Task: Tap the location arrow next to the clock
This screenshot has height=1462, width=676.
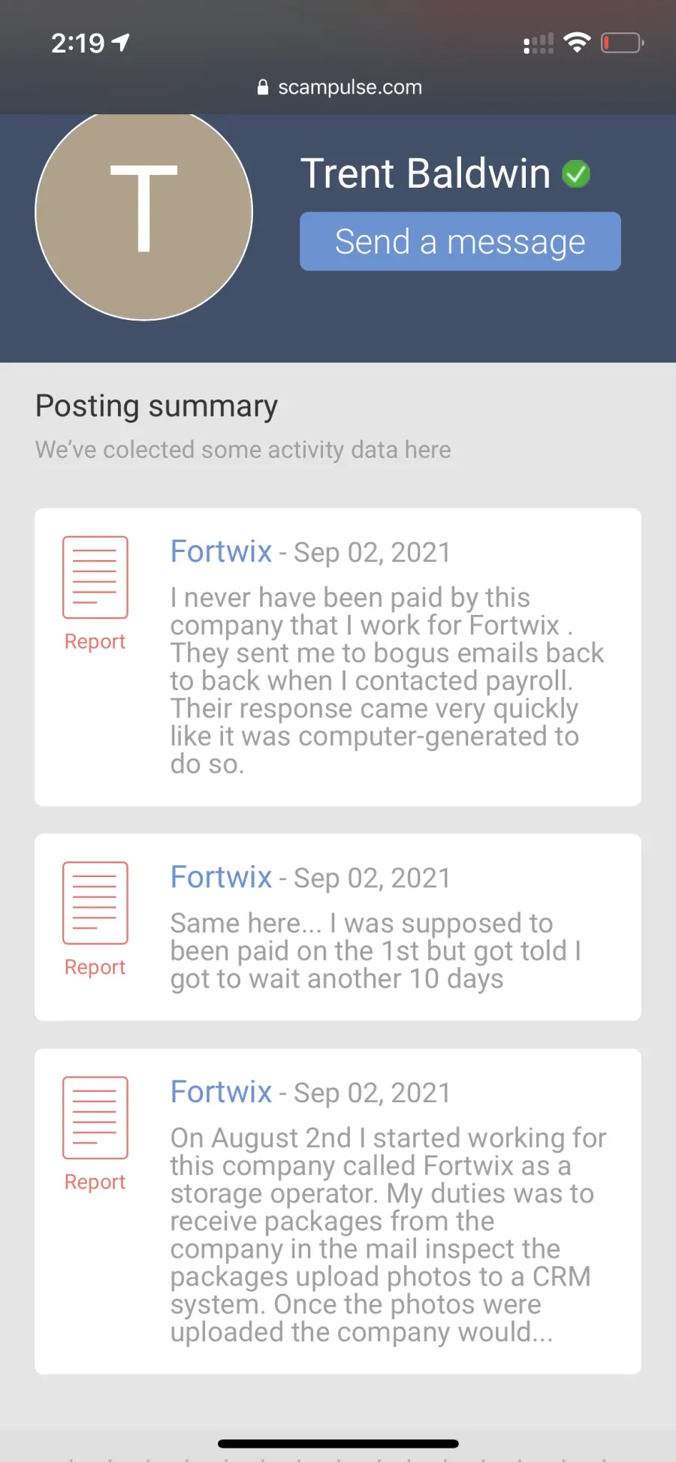Action: pos(120,43)
